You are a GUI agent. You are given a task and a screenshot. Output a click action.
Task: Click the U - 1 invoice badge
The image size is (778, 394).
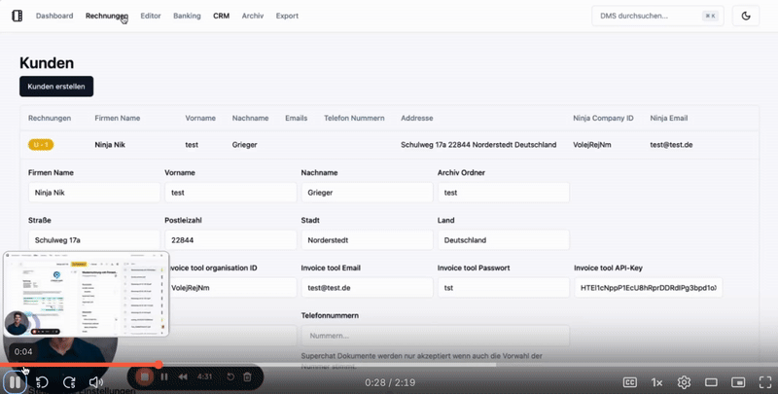[41, 144]
